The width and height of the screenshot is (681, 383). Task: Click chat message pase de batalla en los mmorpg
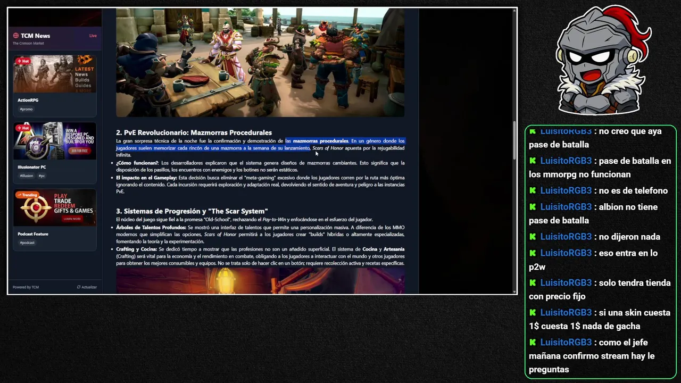(x=600, y=168)
